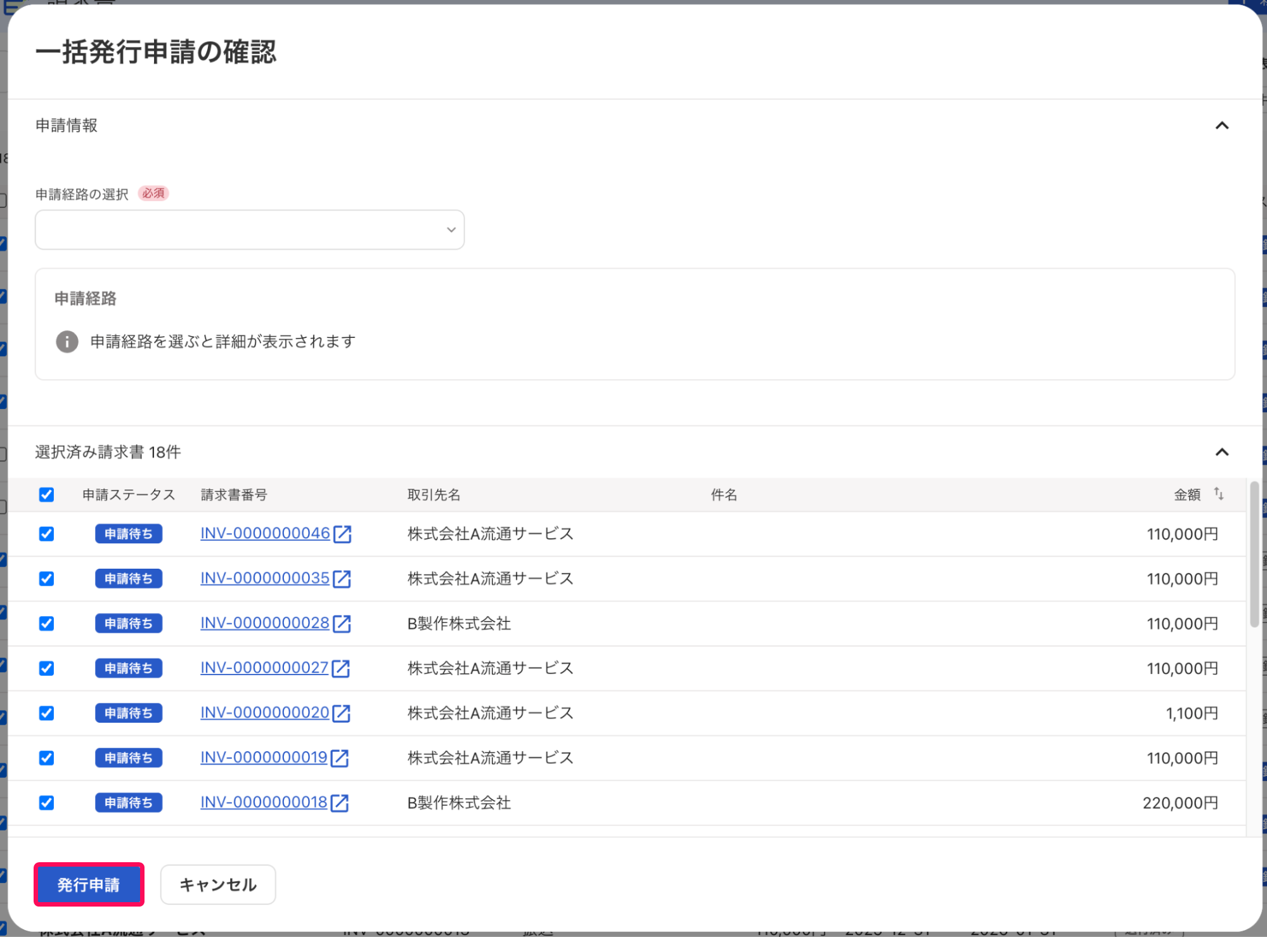Click 申請待ち badge in INV-0000000020 row
This screenshot has width=1267, height=937.
[x=129, y=713]
